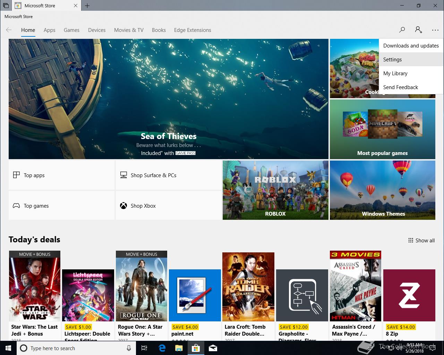
Task: Open the ROBLOX tile
Action: point(275,190)
